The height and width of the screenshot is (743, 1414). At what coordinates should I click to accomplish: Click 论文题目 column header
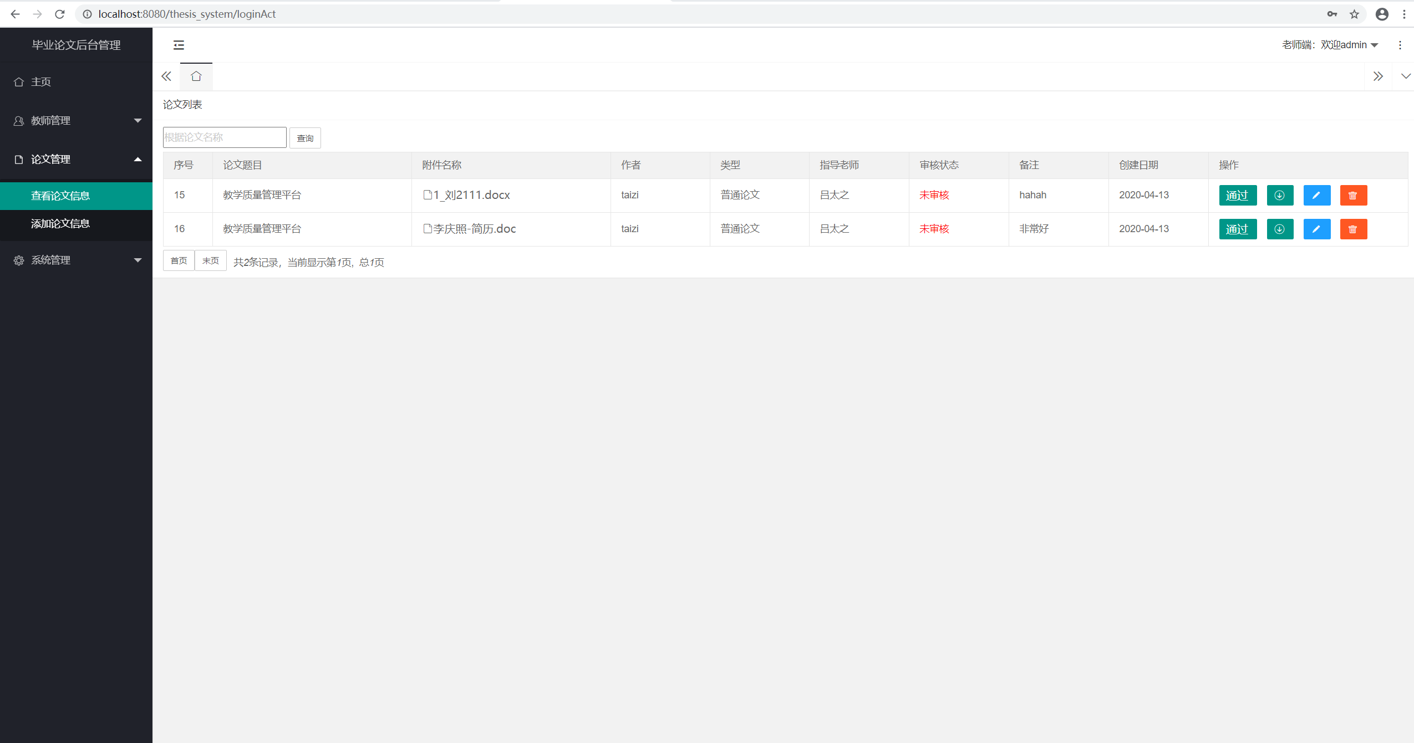coord(242,165)
